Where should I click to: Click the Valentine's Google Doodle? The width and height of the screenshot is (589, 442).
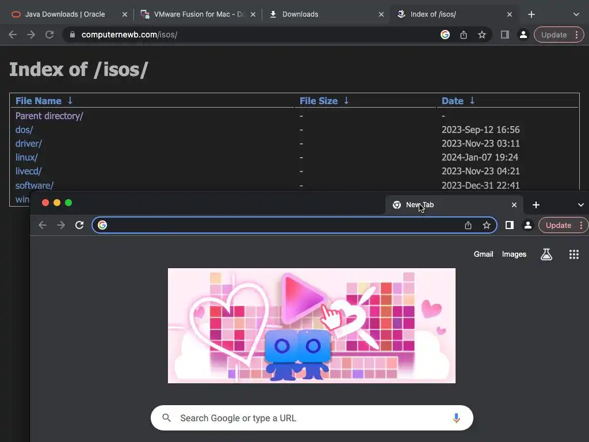coord(311,326)
